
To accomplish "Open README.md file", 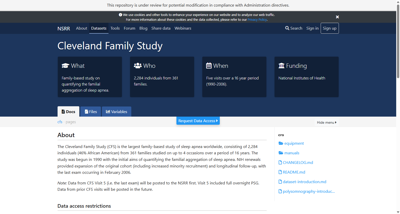I will pos(294,172).
